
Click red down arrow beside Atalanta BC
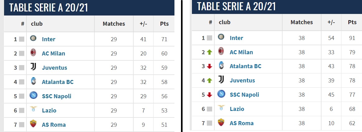(209, 66)
